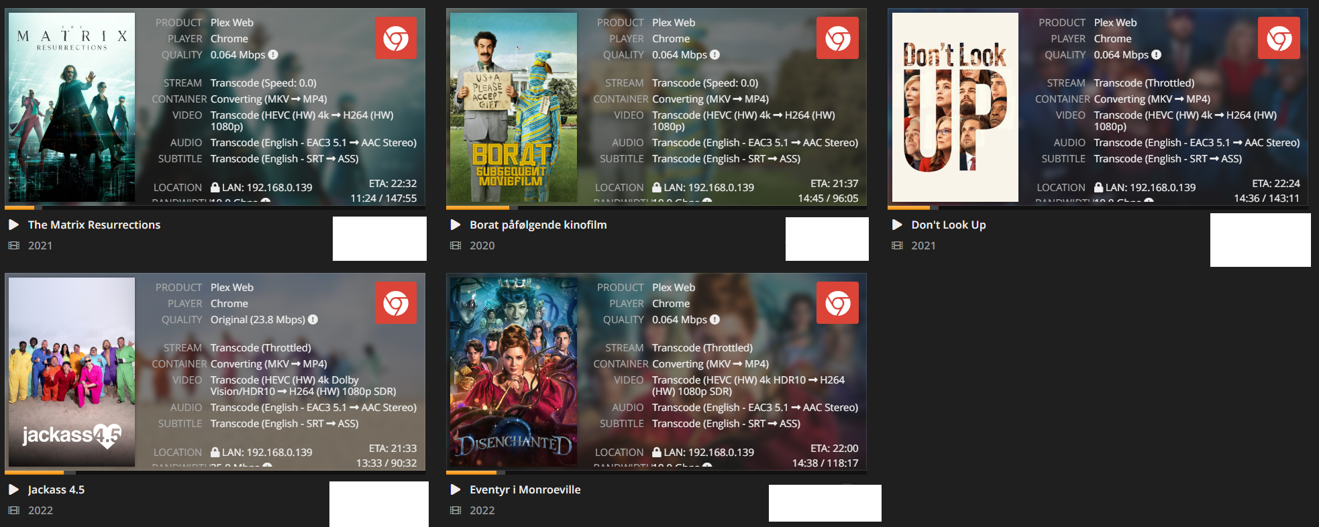The image size is (1319, 527).
Task: Click quality info icon on Disenchanted card
Action: (x=715, y=320)
